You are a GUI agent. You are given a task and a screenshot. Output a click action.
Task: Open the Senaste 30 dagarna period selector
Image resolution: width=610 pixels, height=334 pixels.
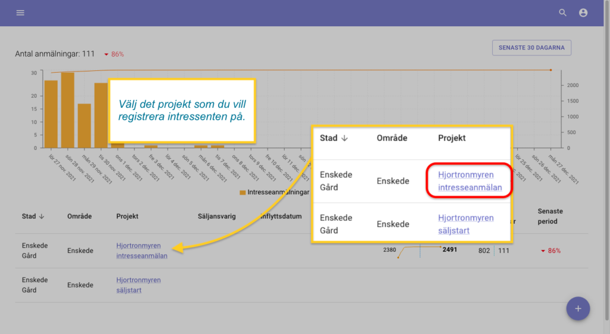(531, 48)
